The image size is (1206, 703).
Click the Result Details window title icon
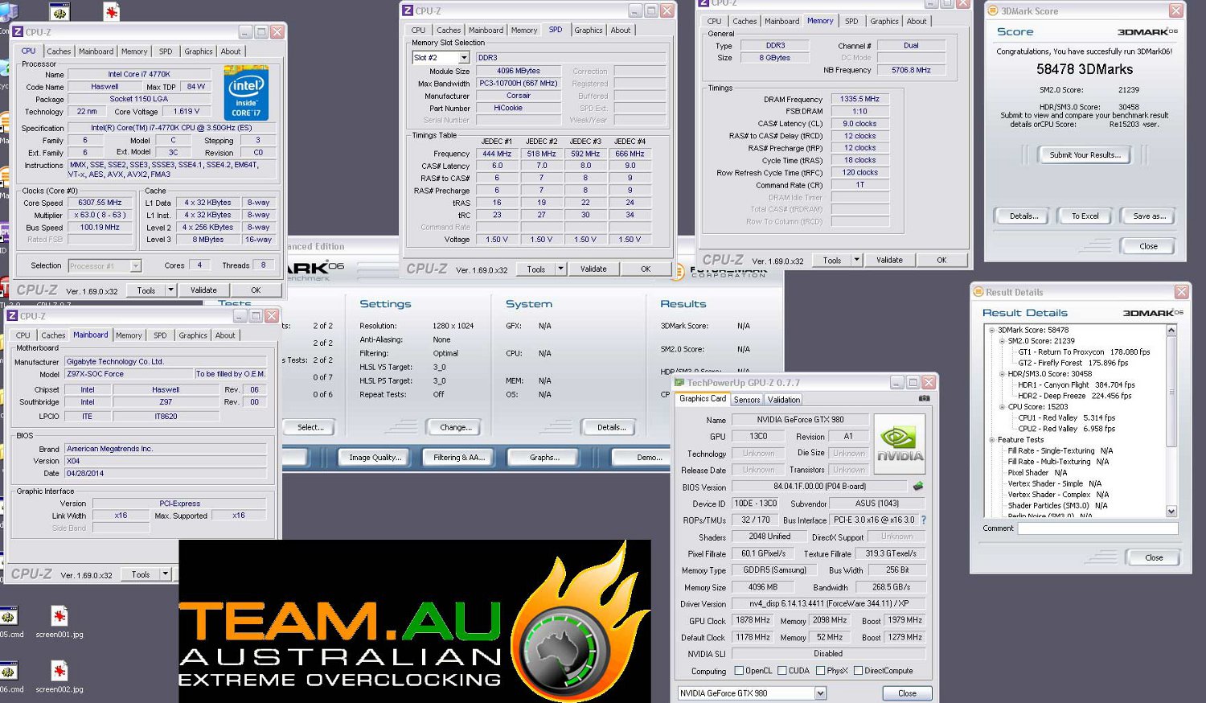pos(978,292)
